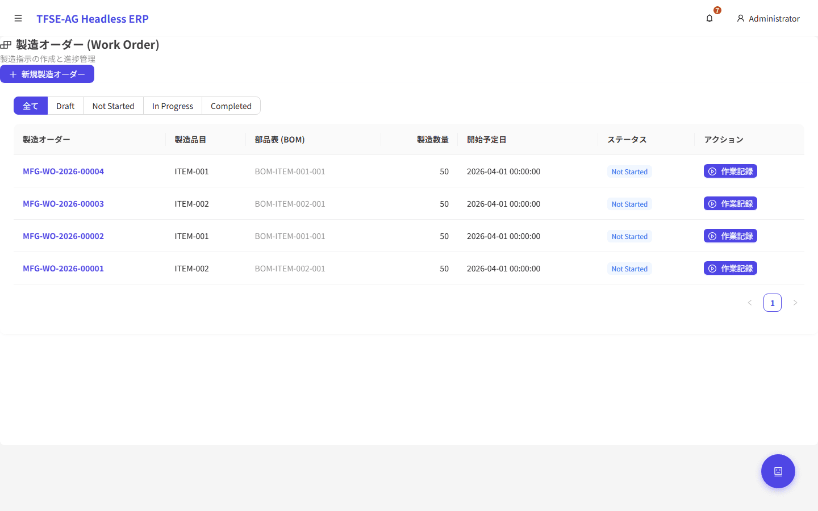Open work order MFG-WO-2026-00002
Image resolution: width=818 pixels, height=511 pixels.
click(63, 236)
